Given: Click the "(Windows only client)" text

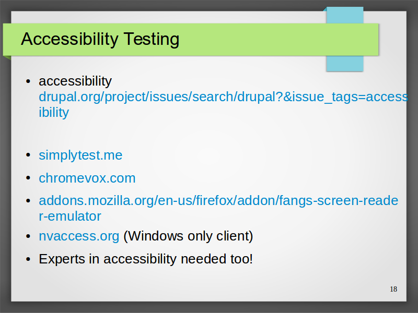Looking at the screenshot, I should pyautogui.click(x=188, y=236).
